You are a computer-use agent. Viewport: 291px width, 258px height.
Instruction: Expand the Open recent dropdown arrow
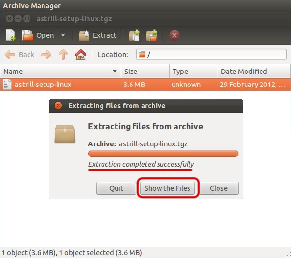pyautogui.click(x=63, y=35)
